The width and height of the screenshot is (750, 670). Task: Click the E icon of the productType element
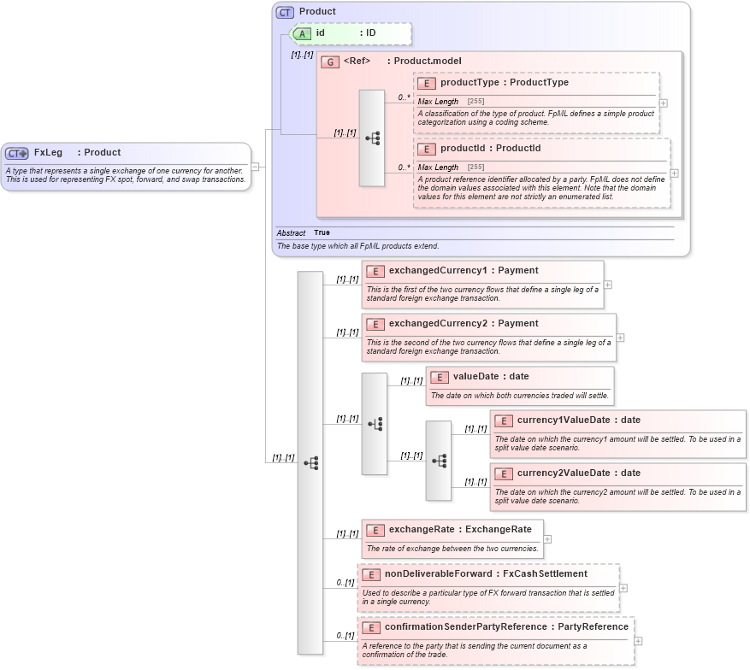tap(427, 83)
